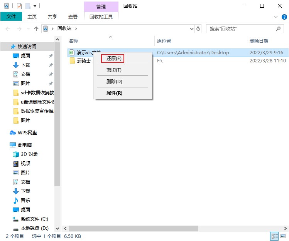Sort by the 原位置 column header
This screenshot has width=289, height=241.
point(164,41)
